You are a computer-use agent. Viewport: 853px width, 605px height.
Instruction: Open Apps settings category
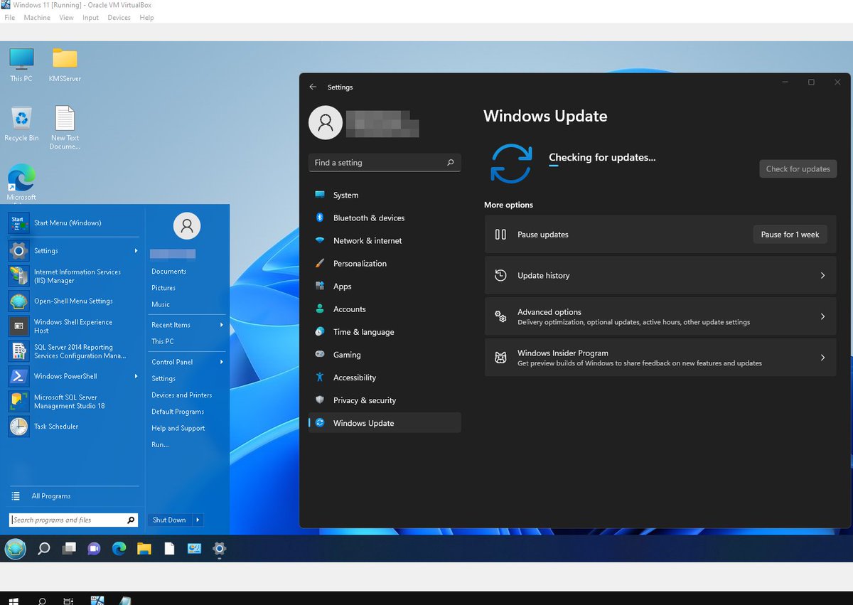(x=385, y=286)
